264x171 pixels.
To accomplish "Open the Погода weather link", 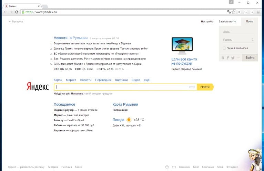I will click(118, 120).
